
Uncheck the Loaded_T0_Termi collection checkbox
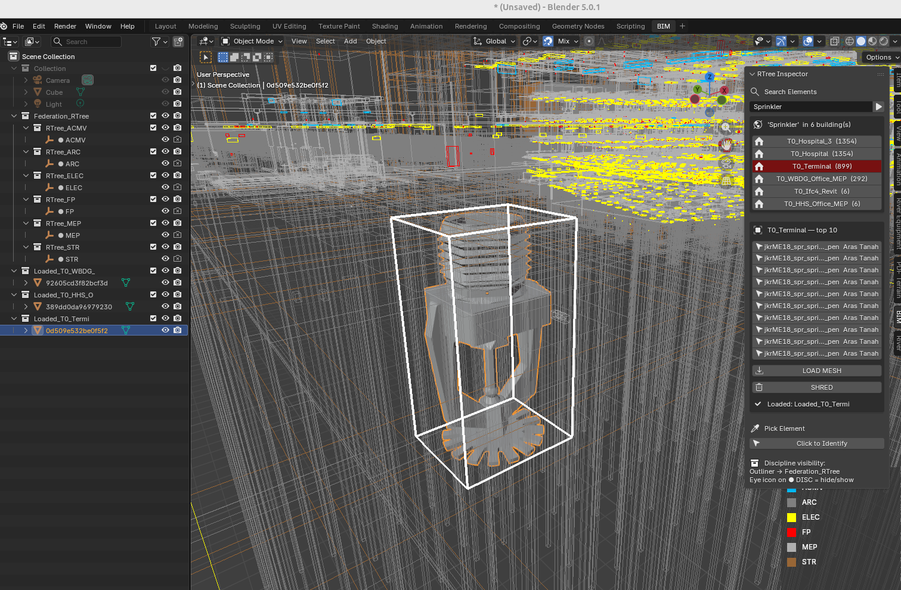click(x=153, y=318)
